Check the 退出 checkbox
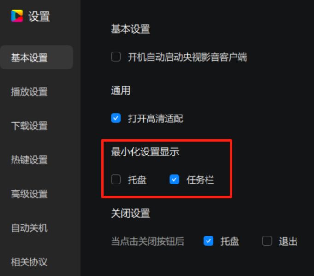 click(x=267, y=241)
